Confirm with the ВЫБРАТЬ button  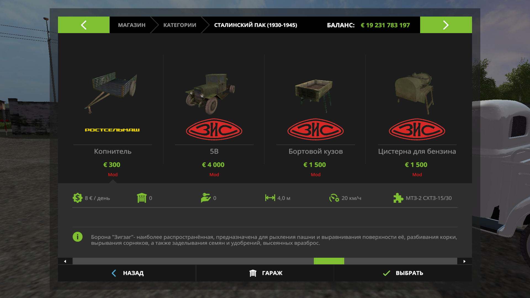(403, 273)
